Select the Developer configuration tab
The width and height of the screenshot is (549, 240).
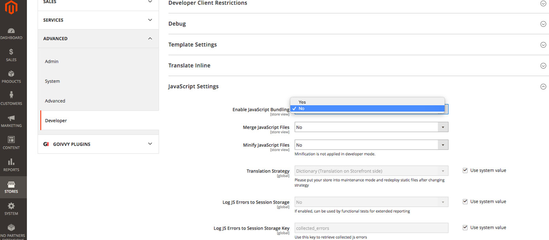point(56,121)
